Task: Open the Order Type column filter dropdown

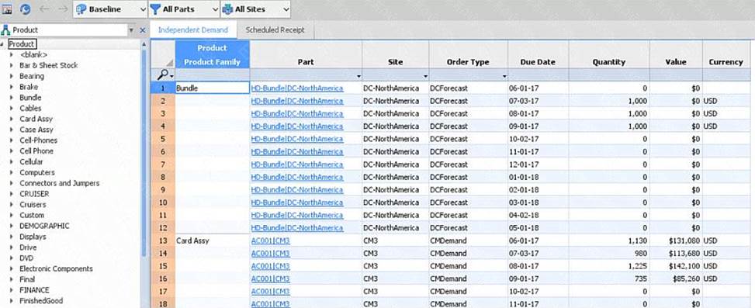Action: [504, 76]
